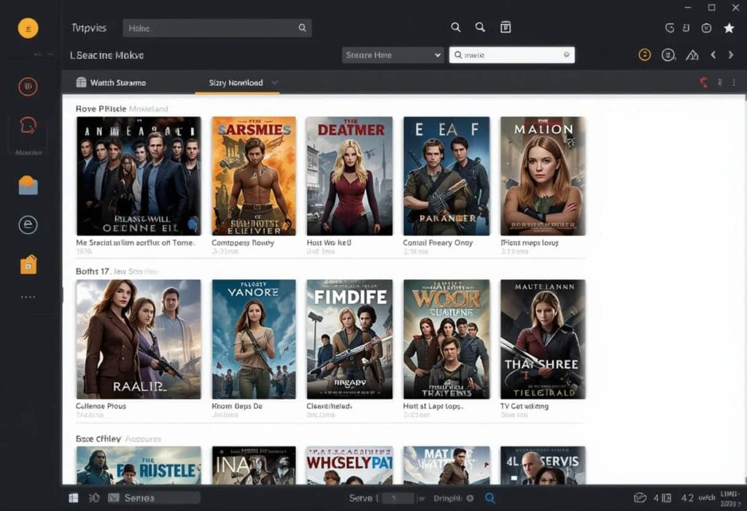Screen dimensions: 747x511
Task: Clear the 'mwrie' search field
Action: tap(566, 55)
